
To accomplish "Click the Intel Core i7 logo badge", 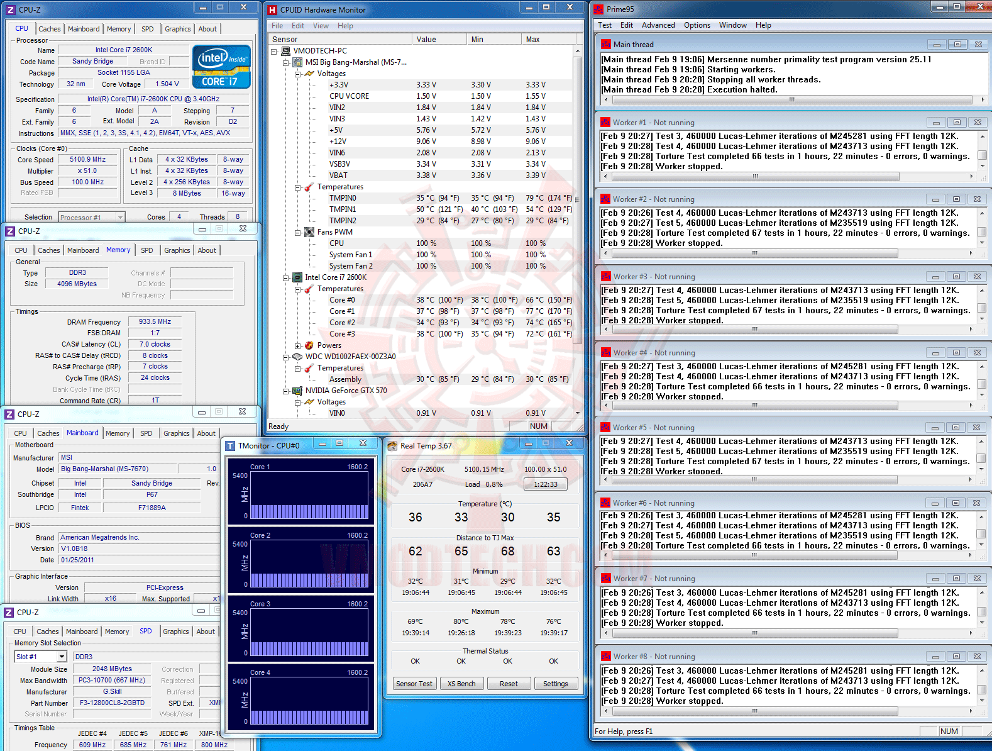I will pos(222,67).
